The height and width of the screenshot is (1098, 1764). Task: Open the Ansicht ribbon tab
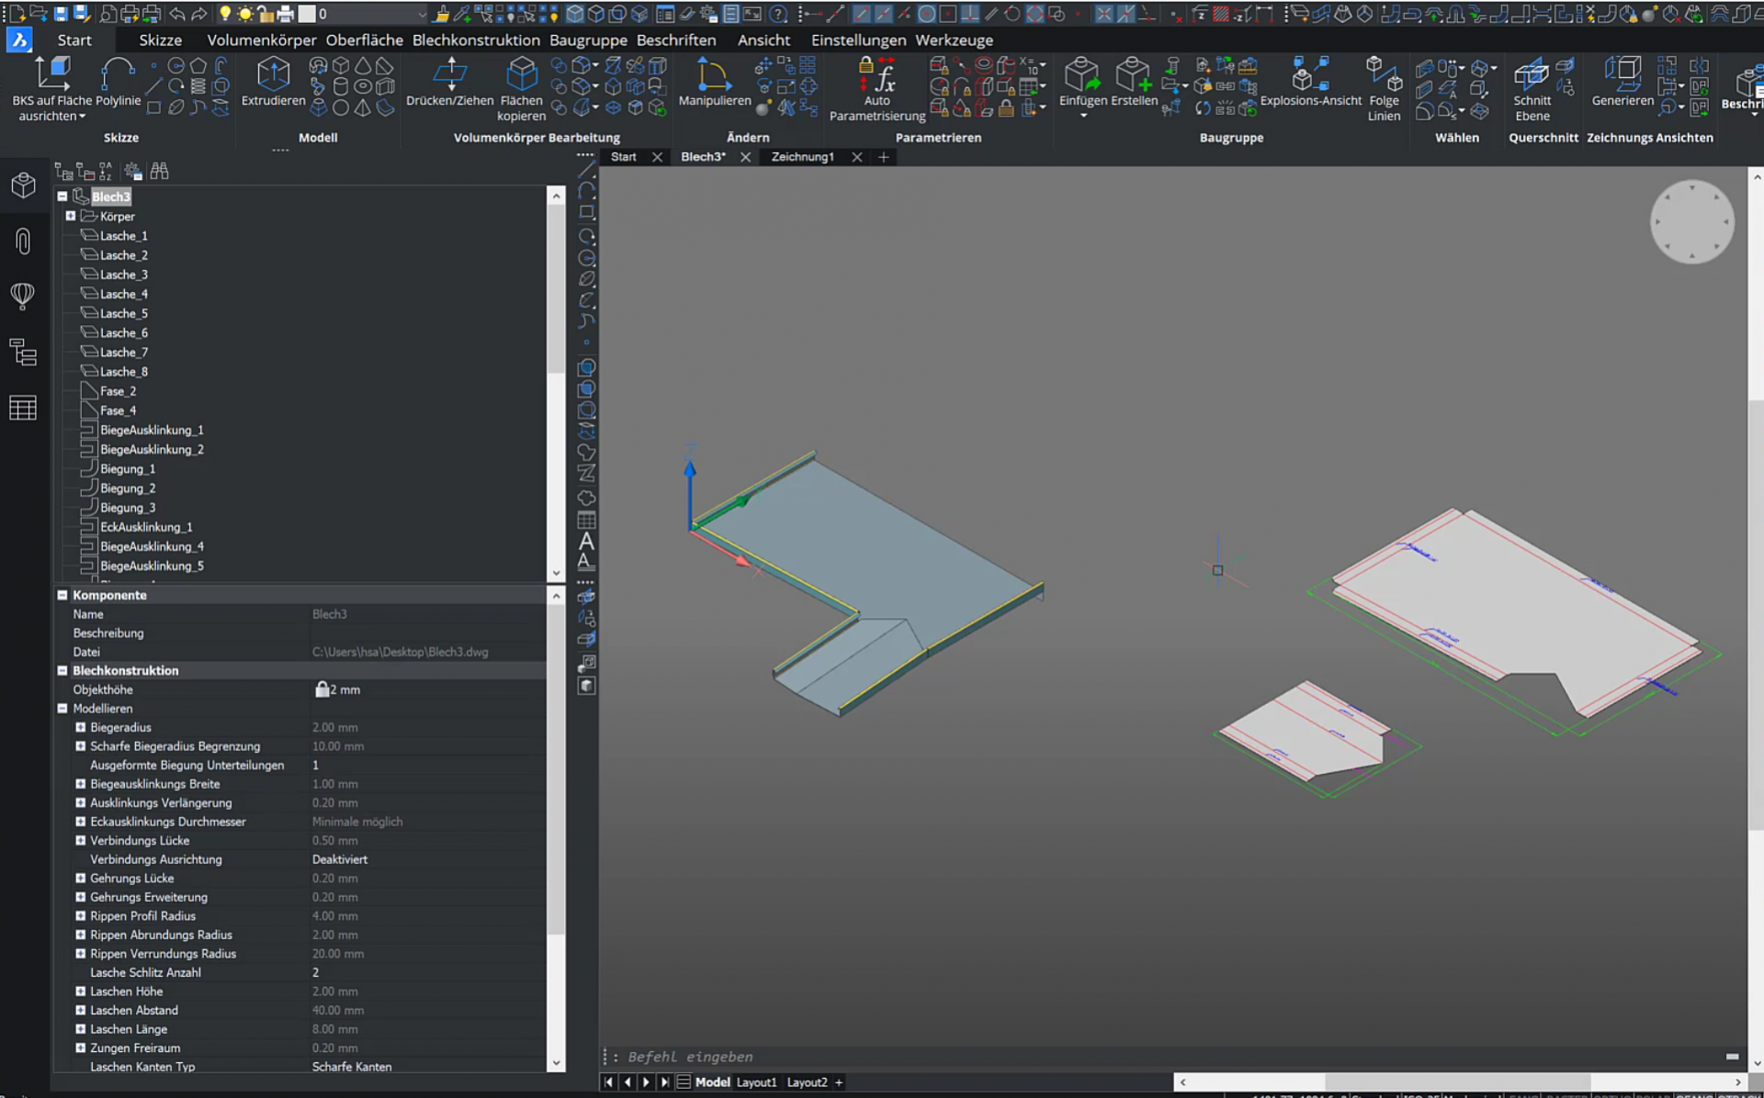coord(763,40)
